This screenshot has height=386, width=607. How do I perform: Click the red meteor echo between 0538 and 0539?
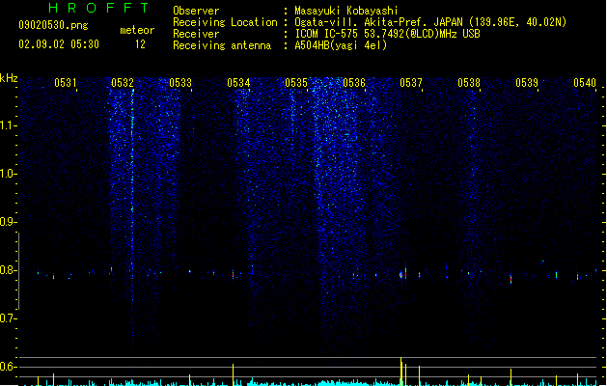click(511, 278)
